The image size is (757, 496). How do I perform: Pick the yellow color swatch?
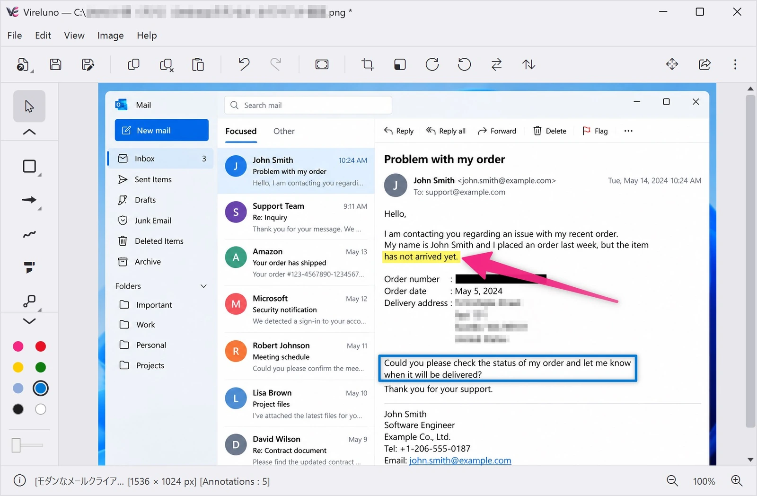pos(18,367)
